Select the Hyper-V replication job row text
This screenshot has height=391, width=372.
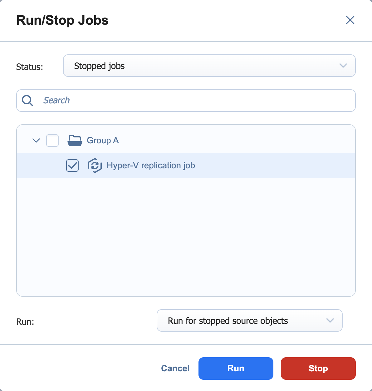[151, 166]
